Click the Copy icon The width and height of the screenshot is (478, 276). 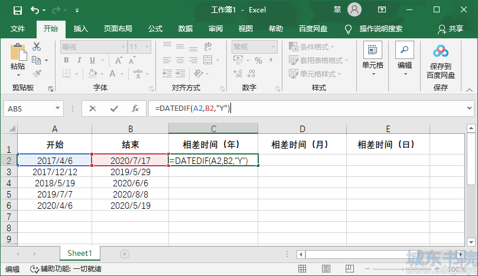coord(36,60)
